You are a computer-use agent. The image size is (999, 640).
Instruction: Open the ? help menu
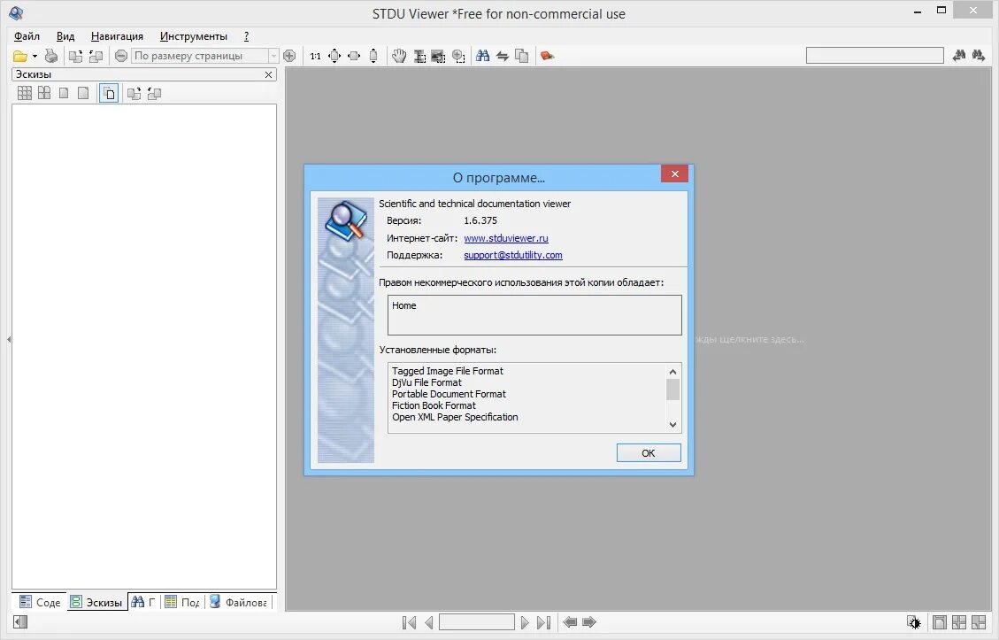246,36
